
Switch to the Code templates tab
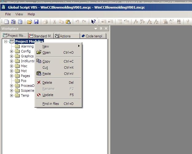(x=93, y=36)
